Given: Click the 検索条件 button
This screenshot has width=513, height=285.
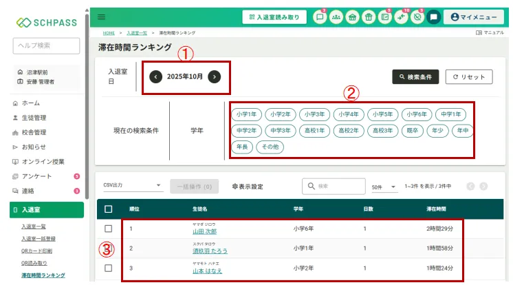Looking at the screenshot, I should 415,77.
